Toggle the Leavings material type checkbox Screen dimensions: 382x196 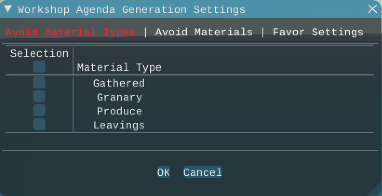[x=39, y=125]
